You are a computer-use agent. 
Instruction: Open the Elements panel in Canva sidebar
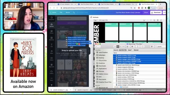pos(52,39)
